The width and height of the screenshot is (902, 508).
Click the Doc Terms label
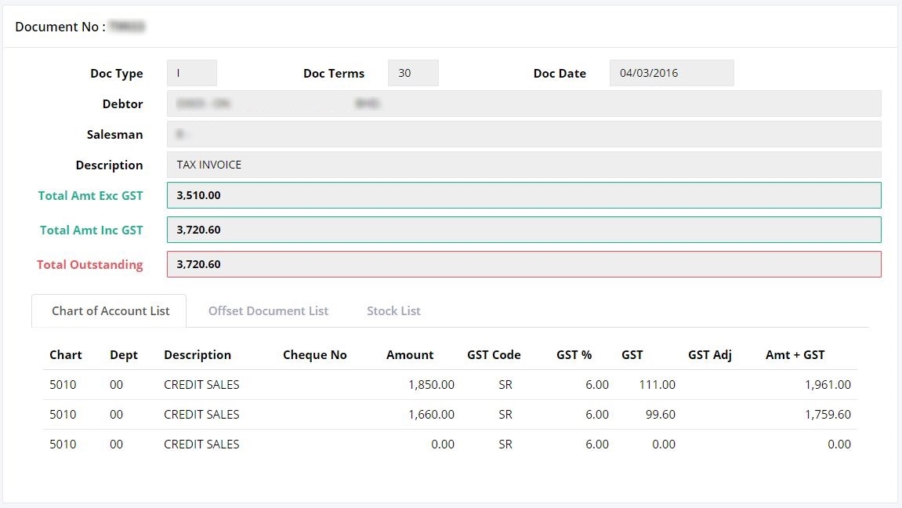334,74
